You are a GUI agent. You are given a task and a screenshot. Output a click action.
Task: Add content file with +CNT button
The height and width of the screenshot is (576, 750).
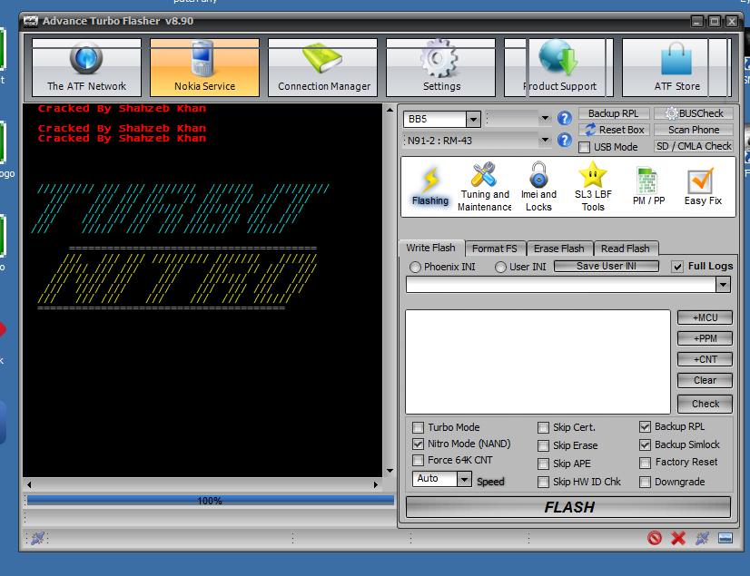pyautogui.click(x=705, y=359)
